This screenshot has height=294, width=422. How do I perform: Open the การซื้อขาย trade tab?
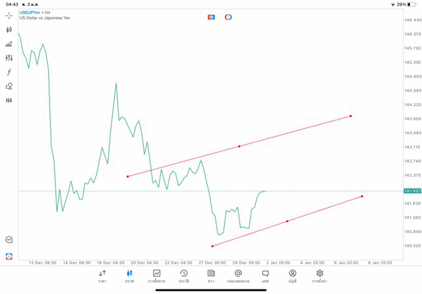point(156,276)
